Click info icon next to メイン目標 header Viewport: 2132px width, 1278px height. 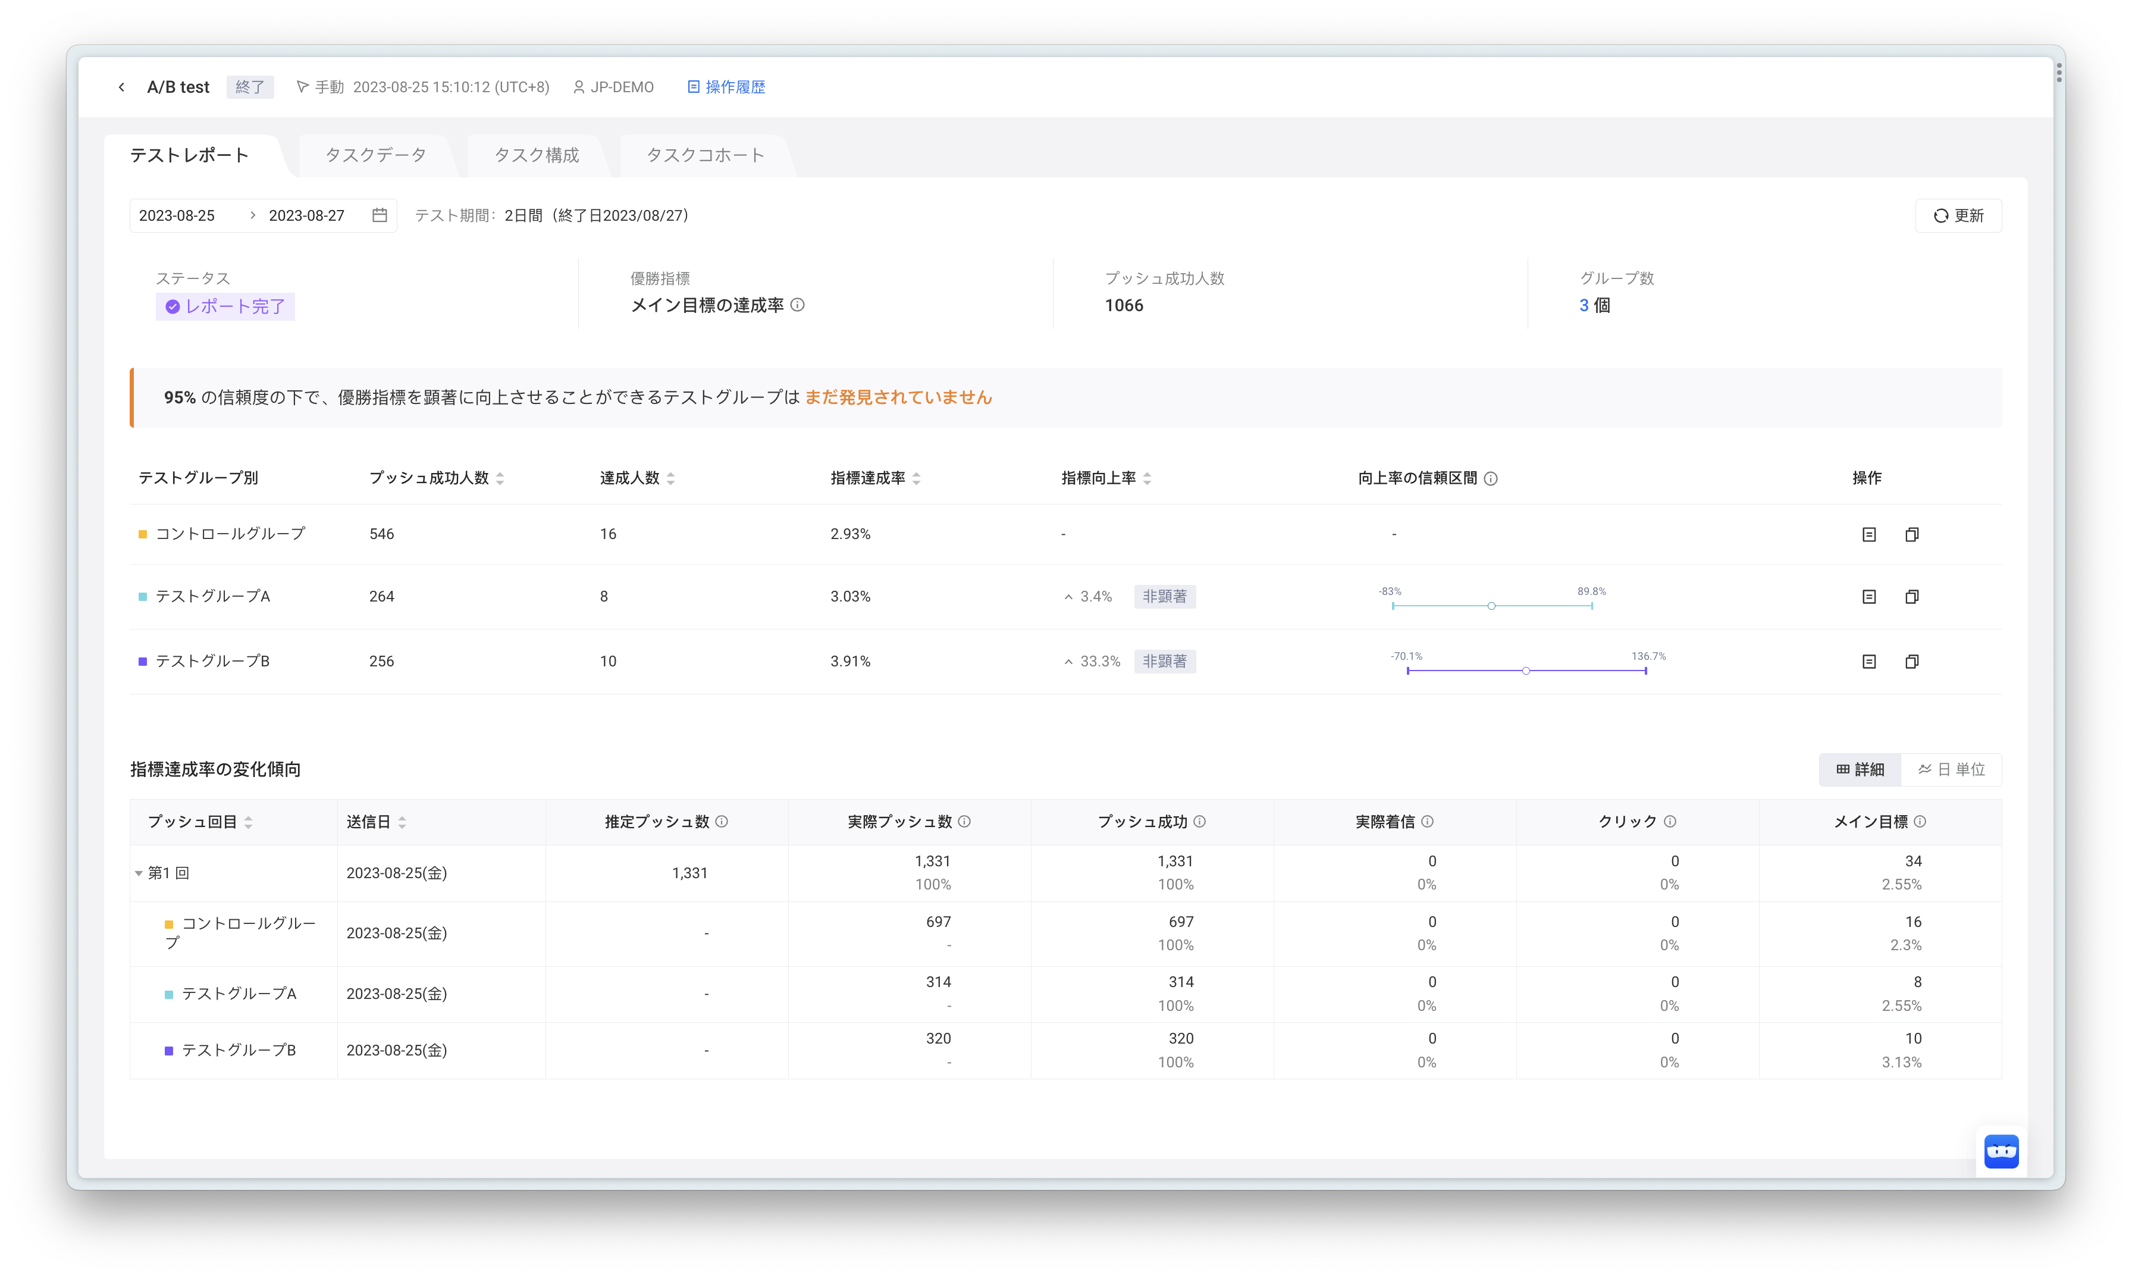click(x=1919, y=822)
